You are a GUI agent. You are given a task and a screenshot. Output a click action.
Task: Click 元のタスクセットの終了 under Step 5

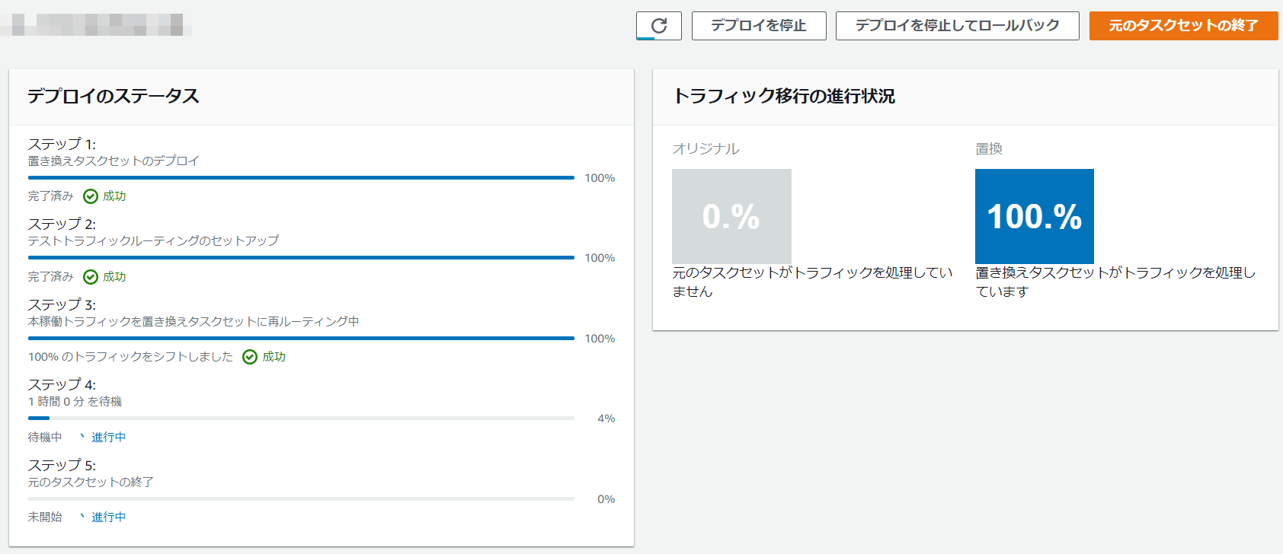(x=91, y=482)
